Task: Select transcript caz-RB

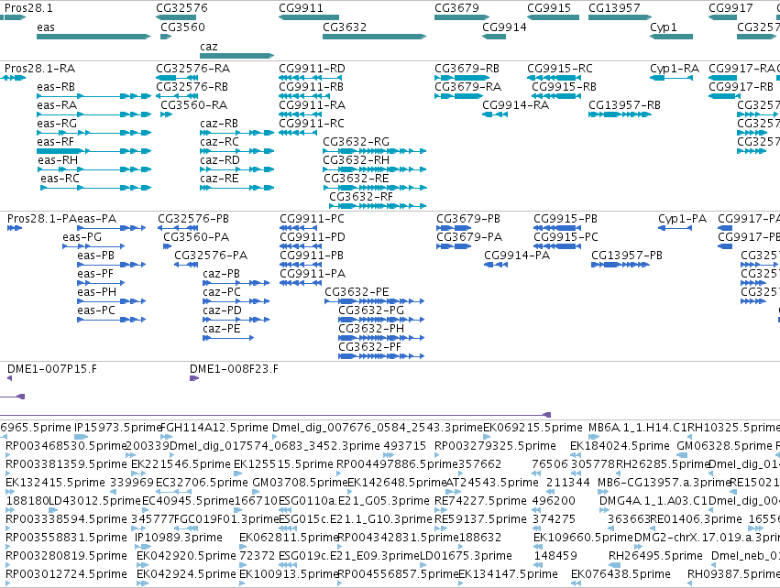Action: pos(236,133)
